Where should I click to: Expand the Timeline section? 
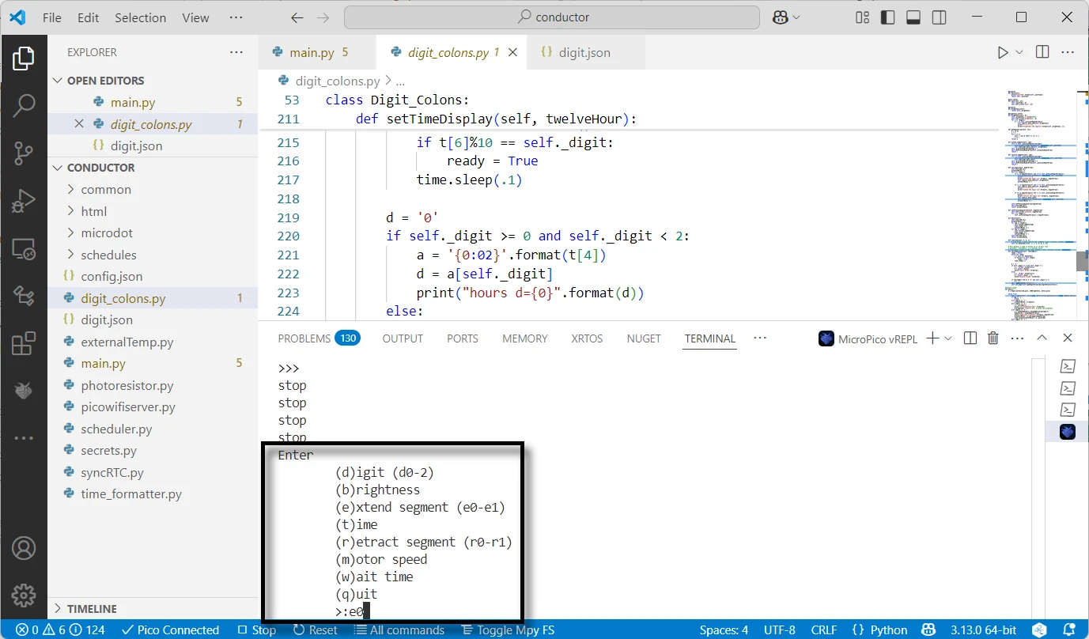tap(57, 609)
